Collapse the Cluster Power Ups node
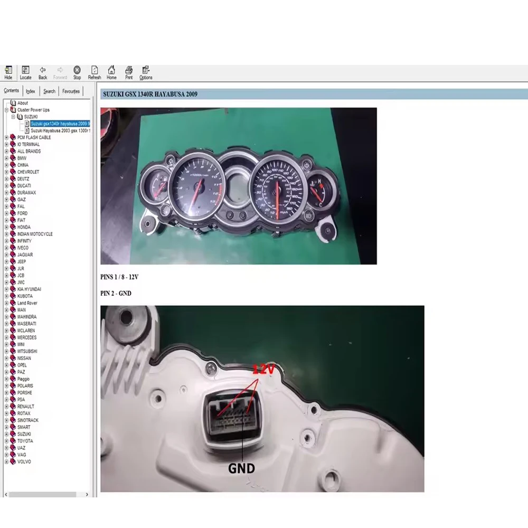 pos(7,110)
